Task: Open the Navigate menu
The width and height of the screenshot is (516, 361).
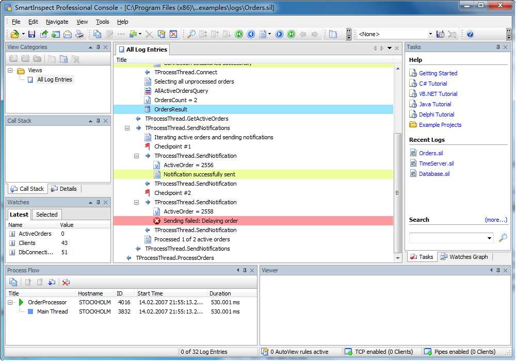Action: click(x=57, y=22)
